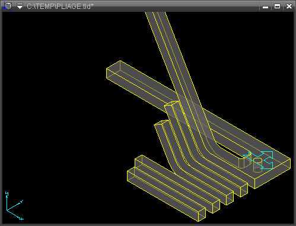Click the X axis tip of the coordinate triad

(x=21, y=219)
